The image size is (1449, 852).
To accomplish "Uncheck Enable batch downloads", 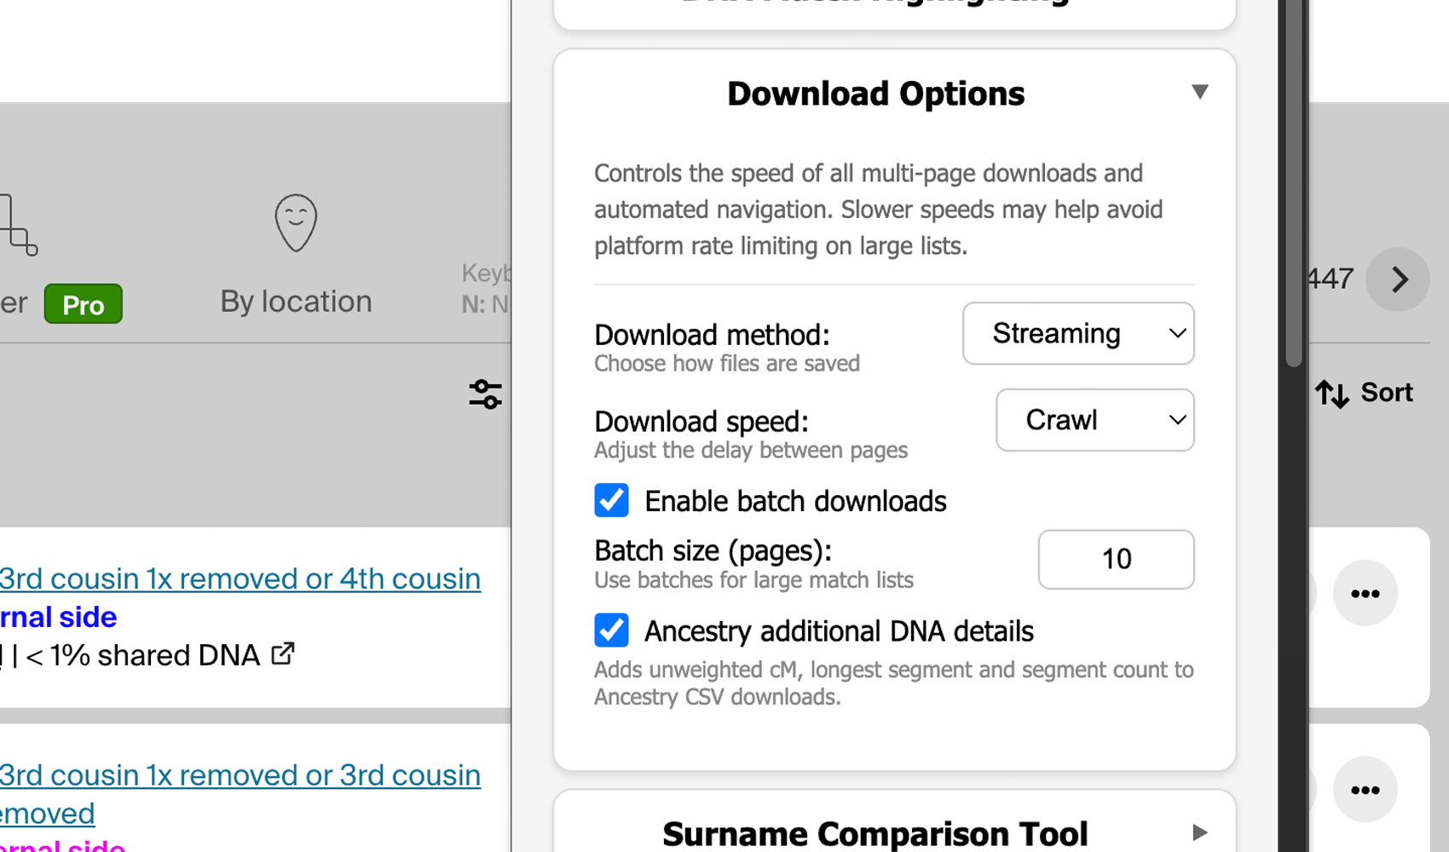I will [x=611, y=500].
